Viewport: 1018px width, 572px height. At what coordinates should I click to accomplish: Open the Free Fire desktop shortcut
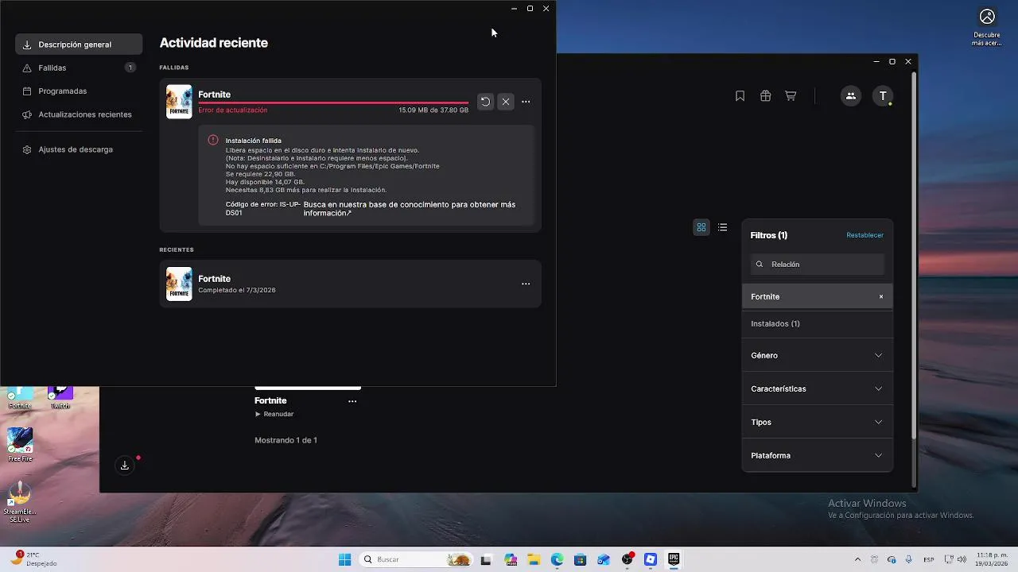[20, 444]
